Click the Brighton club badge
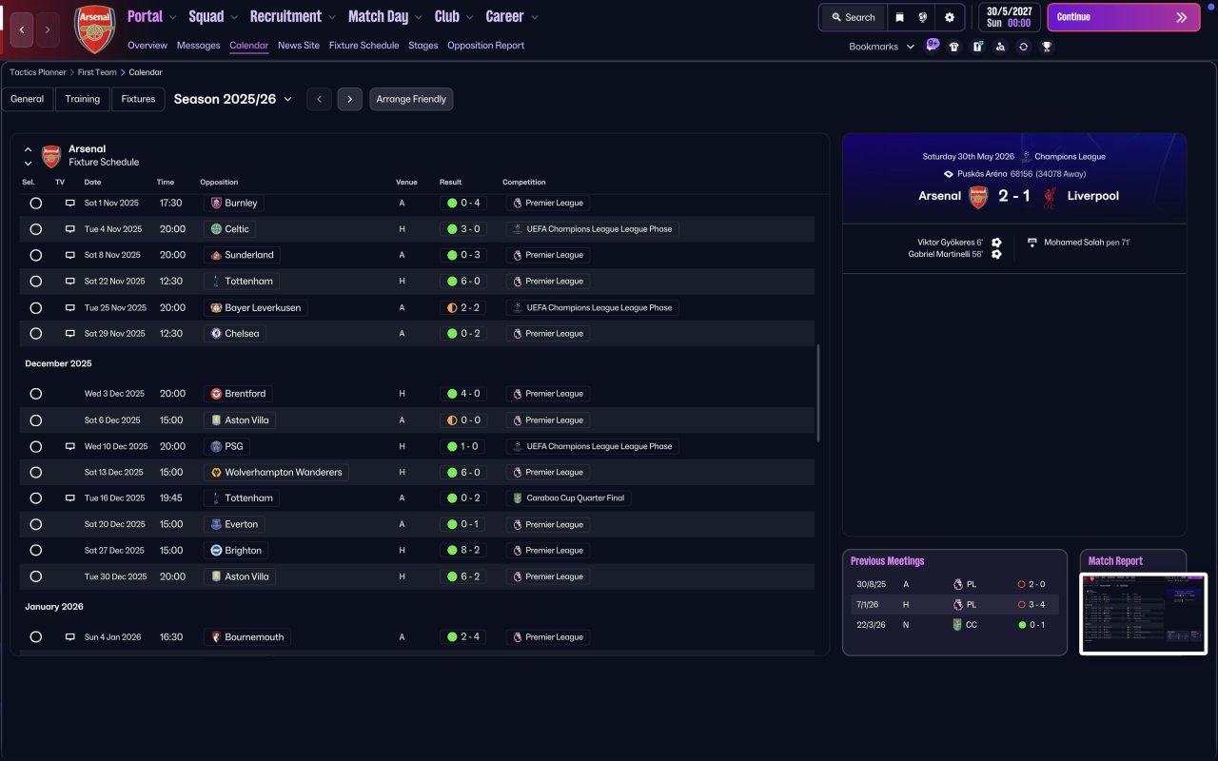This screenshot has width=1218, height=761. click(x=216, y=551)
